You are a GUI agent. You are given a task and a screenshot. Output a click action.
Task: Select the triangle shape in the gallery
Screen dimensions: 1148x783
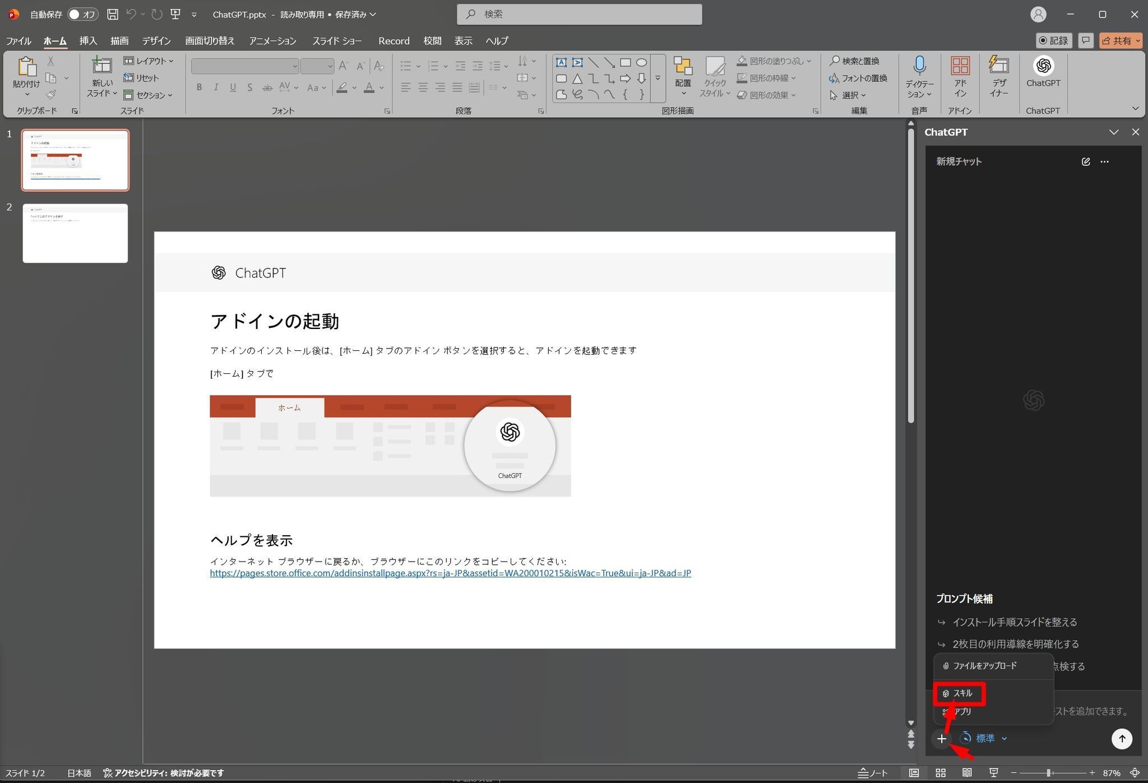click(x=577, y=78)
